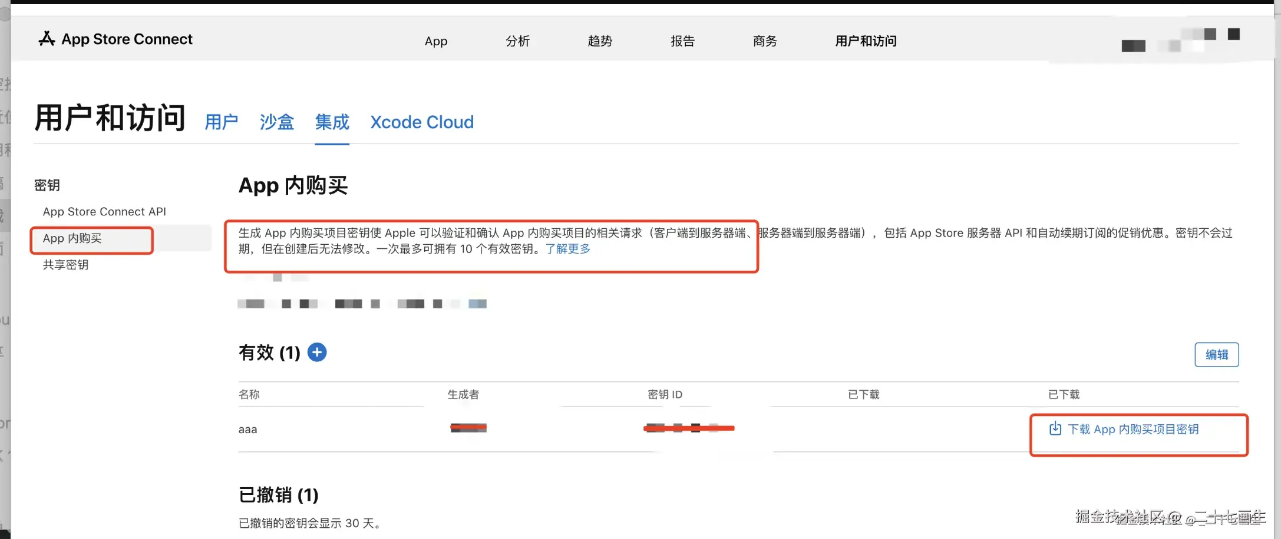
Task: Click the 生成者 column header
Action: click(463, 394)
